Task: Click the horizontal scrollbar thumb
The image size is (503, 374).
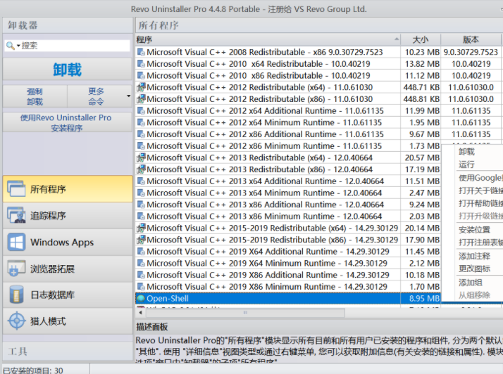Action: [245, 313]
